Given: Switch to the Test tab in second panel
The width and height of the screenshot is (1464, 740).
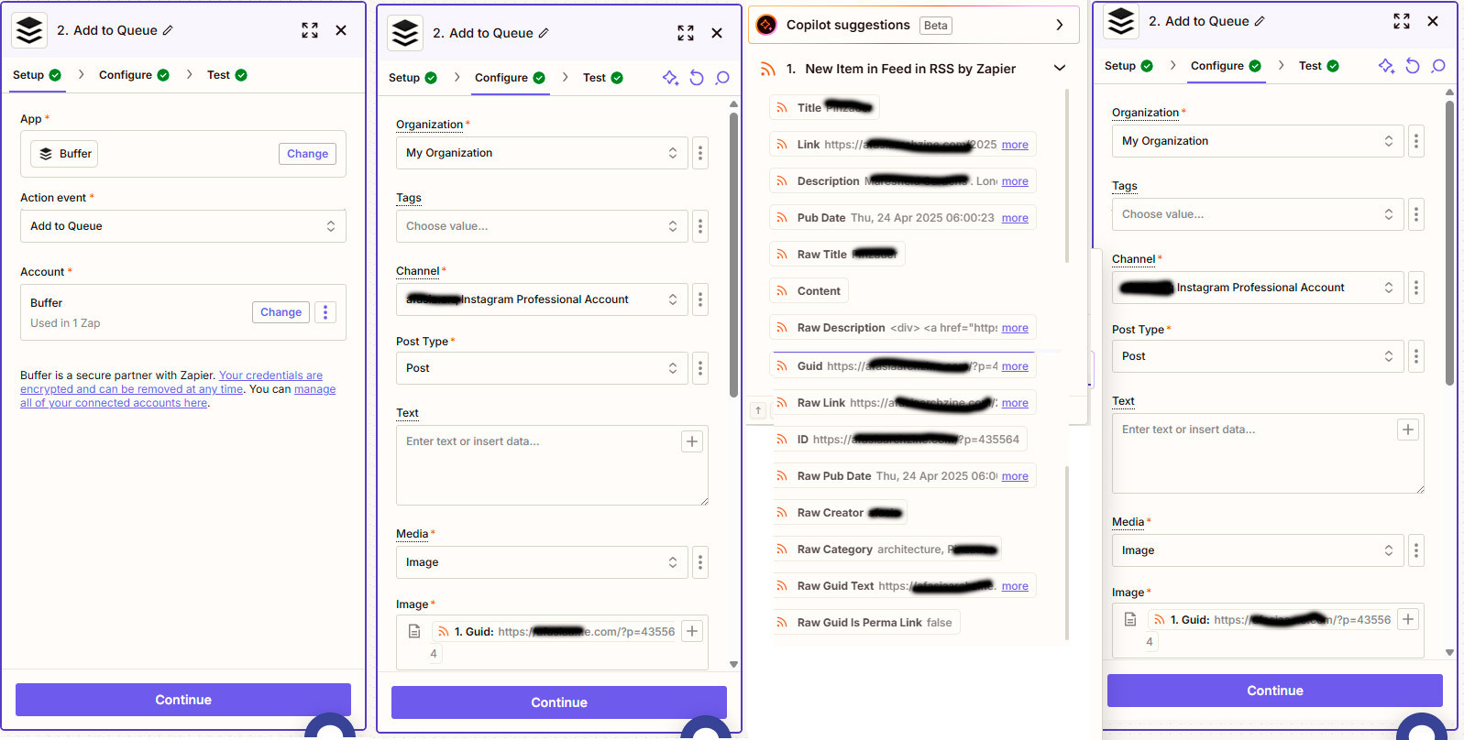Looking at the screenshot, I should 602,78.
